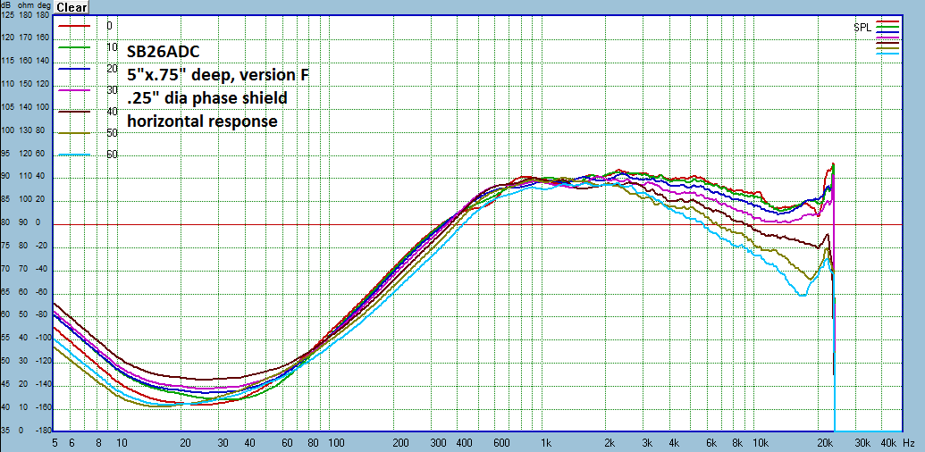Click the 2k frequency axis label
The height and width of the screenshot is (452, 925).
610,442
